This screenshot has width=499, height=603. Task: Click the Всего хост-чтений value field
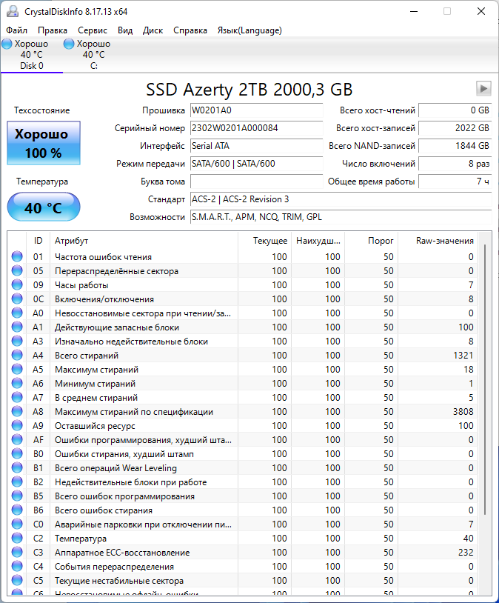click(455, 110)
